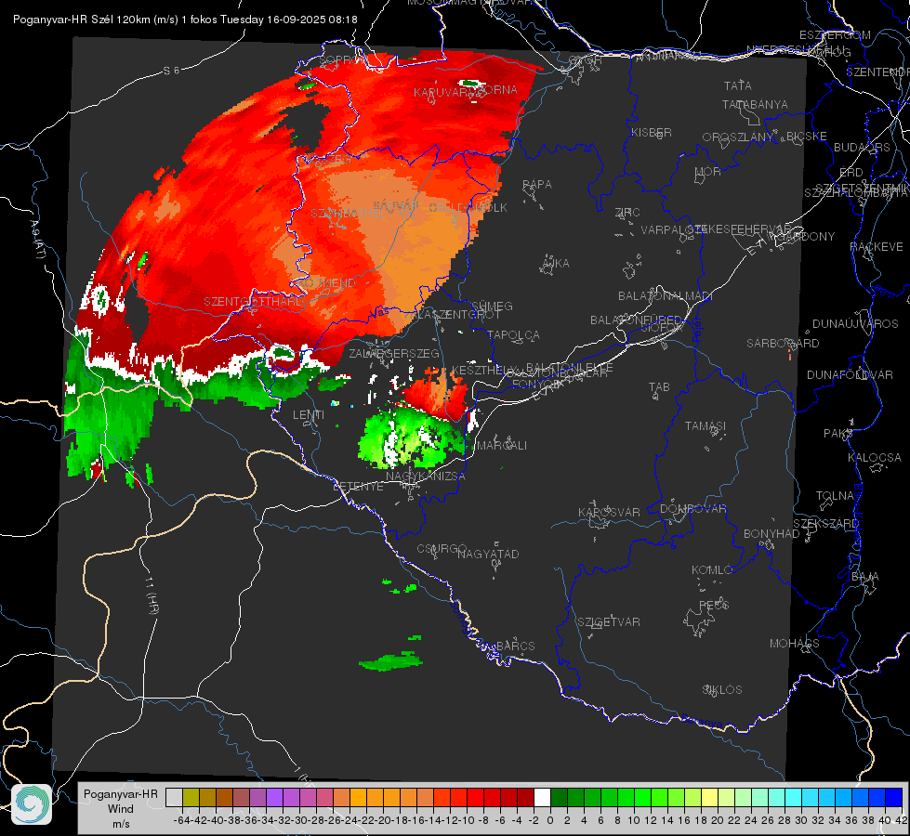The image size is (910, 836).
Task: Click the SIKLÓS city label
Action: [x=722, y=690]
